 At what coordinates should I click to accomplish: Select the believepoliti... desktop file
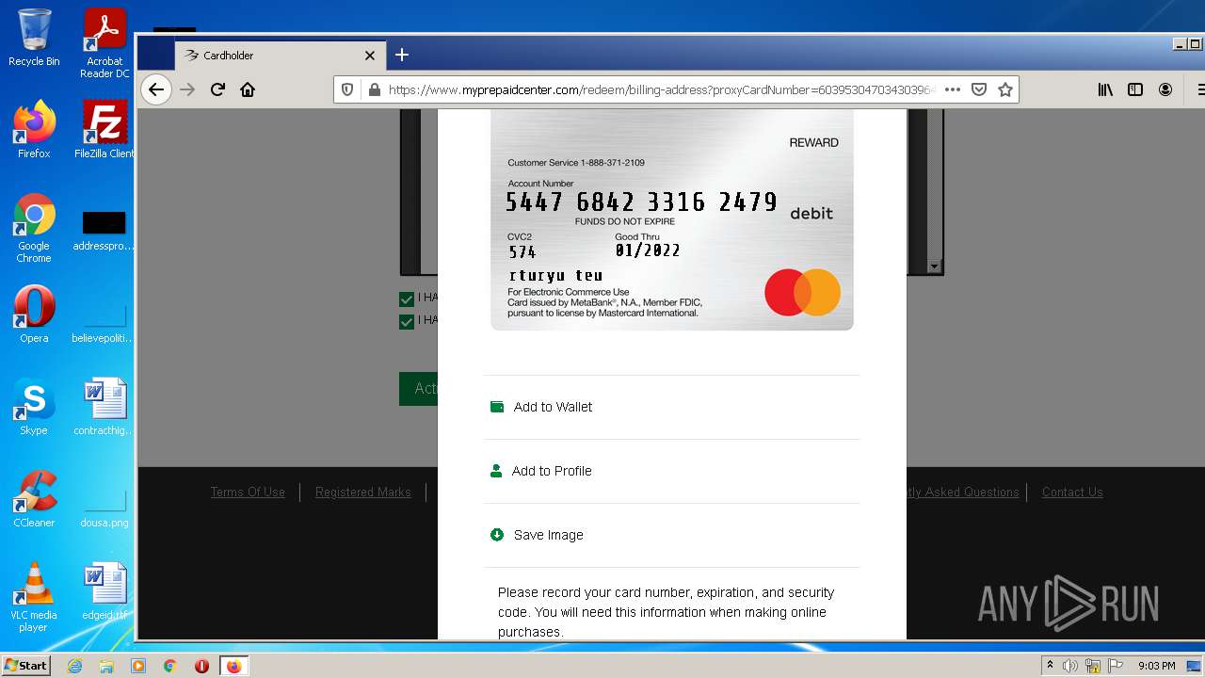pos(104,323)
